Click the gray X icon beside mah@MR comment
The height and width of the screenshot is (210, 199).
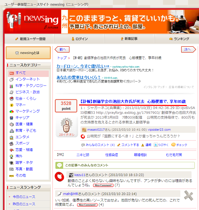click(188, 196)
